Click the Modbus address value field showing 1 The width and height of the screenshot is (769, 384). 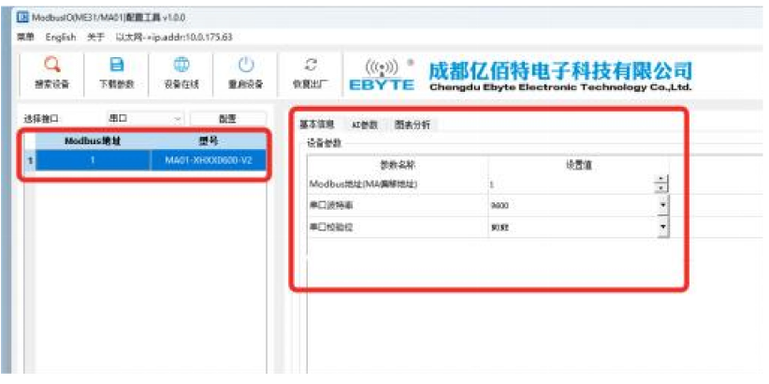[x=572, y=185]
